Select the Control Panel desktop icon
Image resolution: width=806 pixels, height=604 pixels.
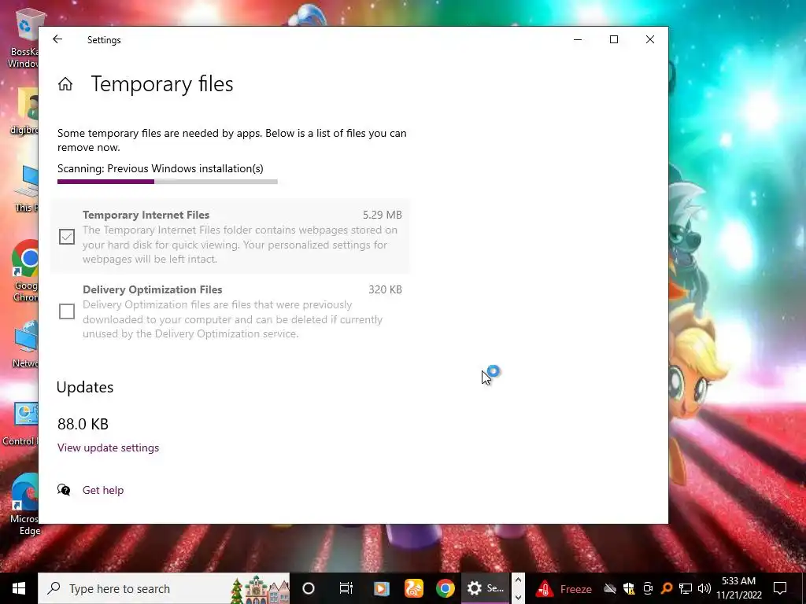click(20, 424)
